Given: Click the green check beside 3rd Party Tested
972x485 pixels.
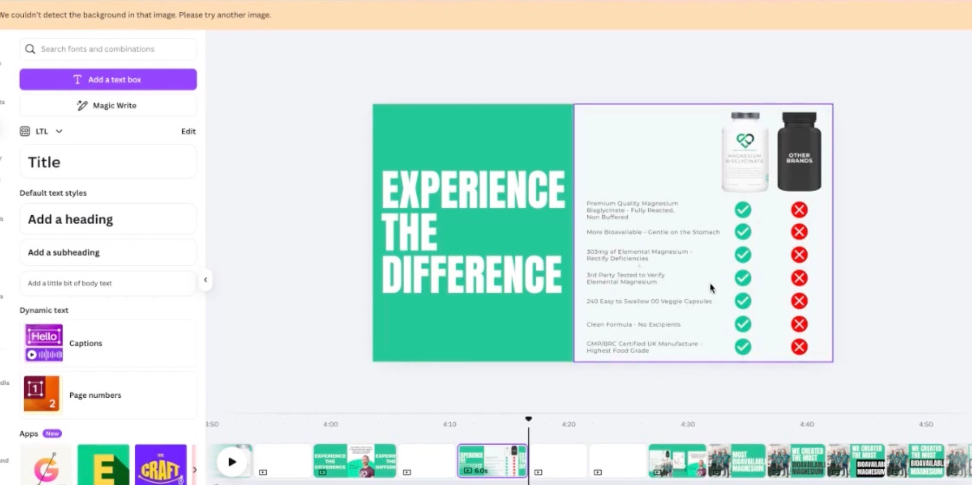Looking at the screenshot, I should tap(743, 278).
